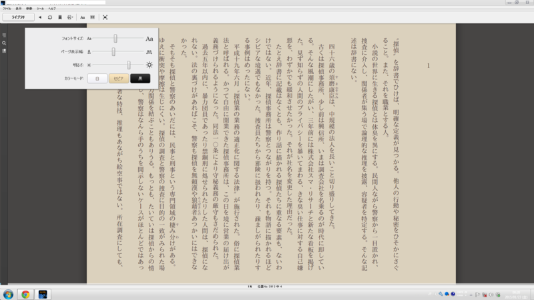Select the 白 white color mode
This screenshot has height=300, width=534.
pos(97,79)
